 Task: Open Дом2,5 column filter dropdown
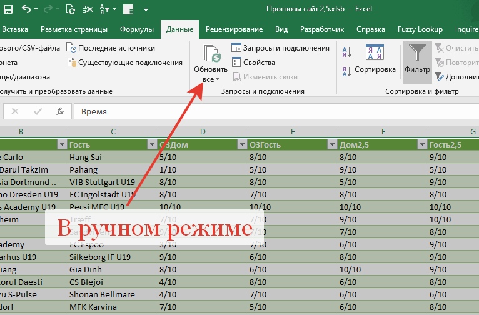pyautogui.click(x=422, y=144)
